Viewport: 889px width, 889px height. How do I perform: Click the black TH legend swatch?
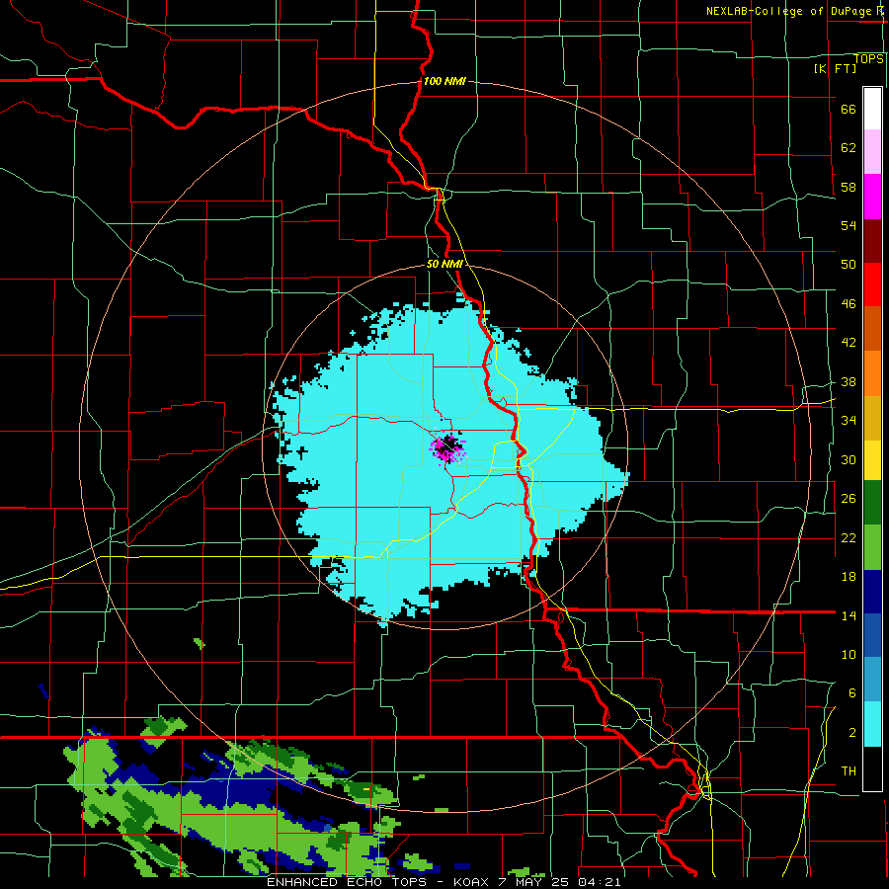[872, 768]
